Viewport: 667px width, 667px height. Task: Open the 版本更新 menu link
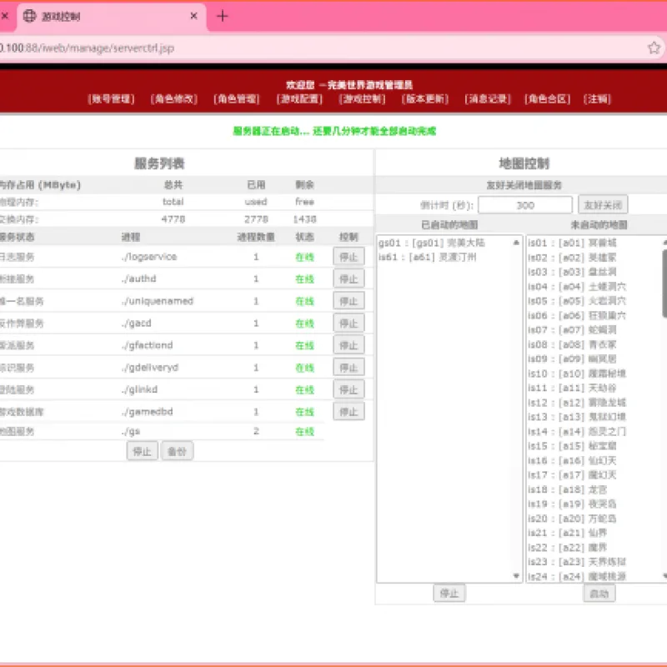[x=425, y=99]
